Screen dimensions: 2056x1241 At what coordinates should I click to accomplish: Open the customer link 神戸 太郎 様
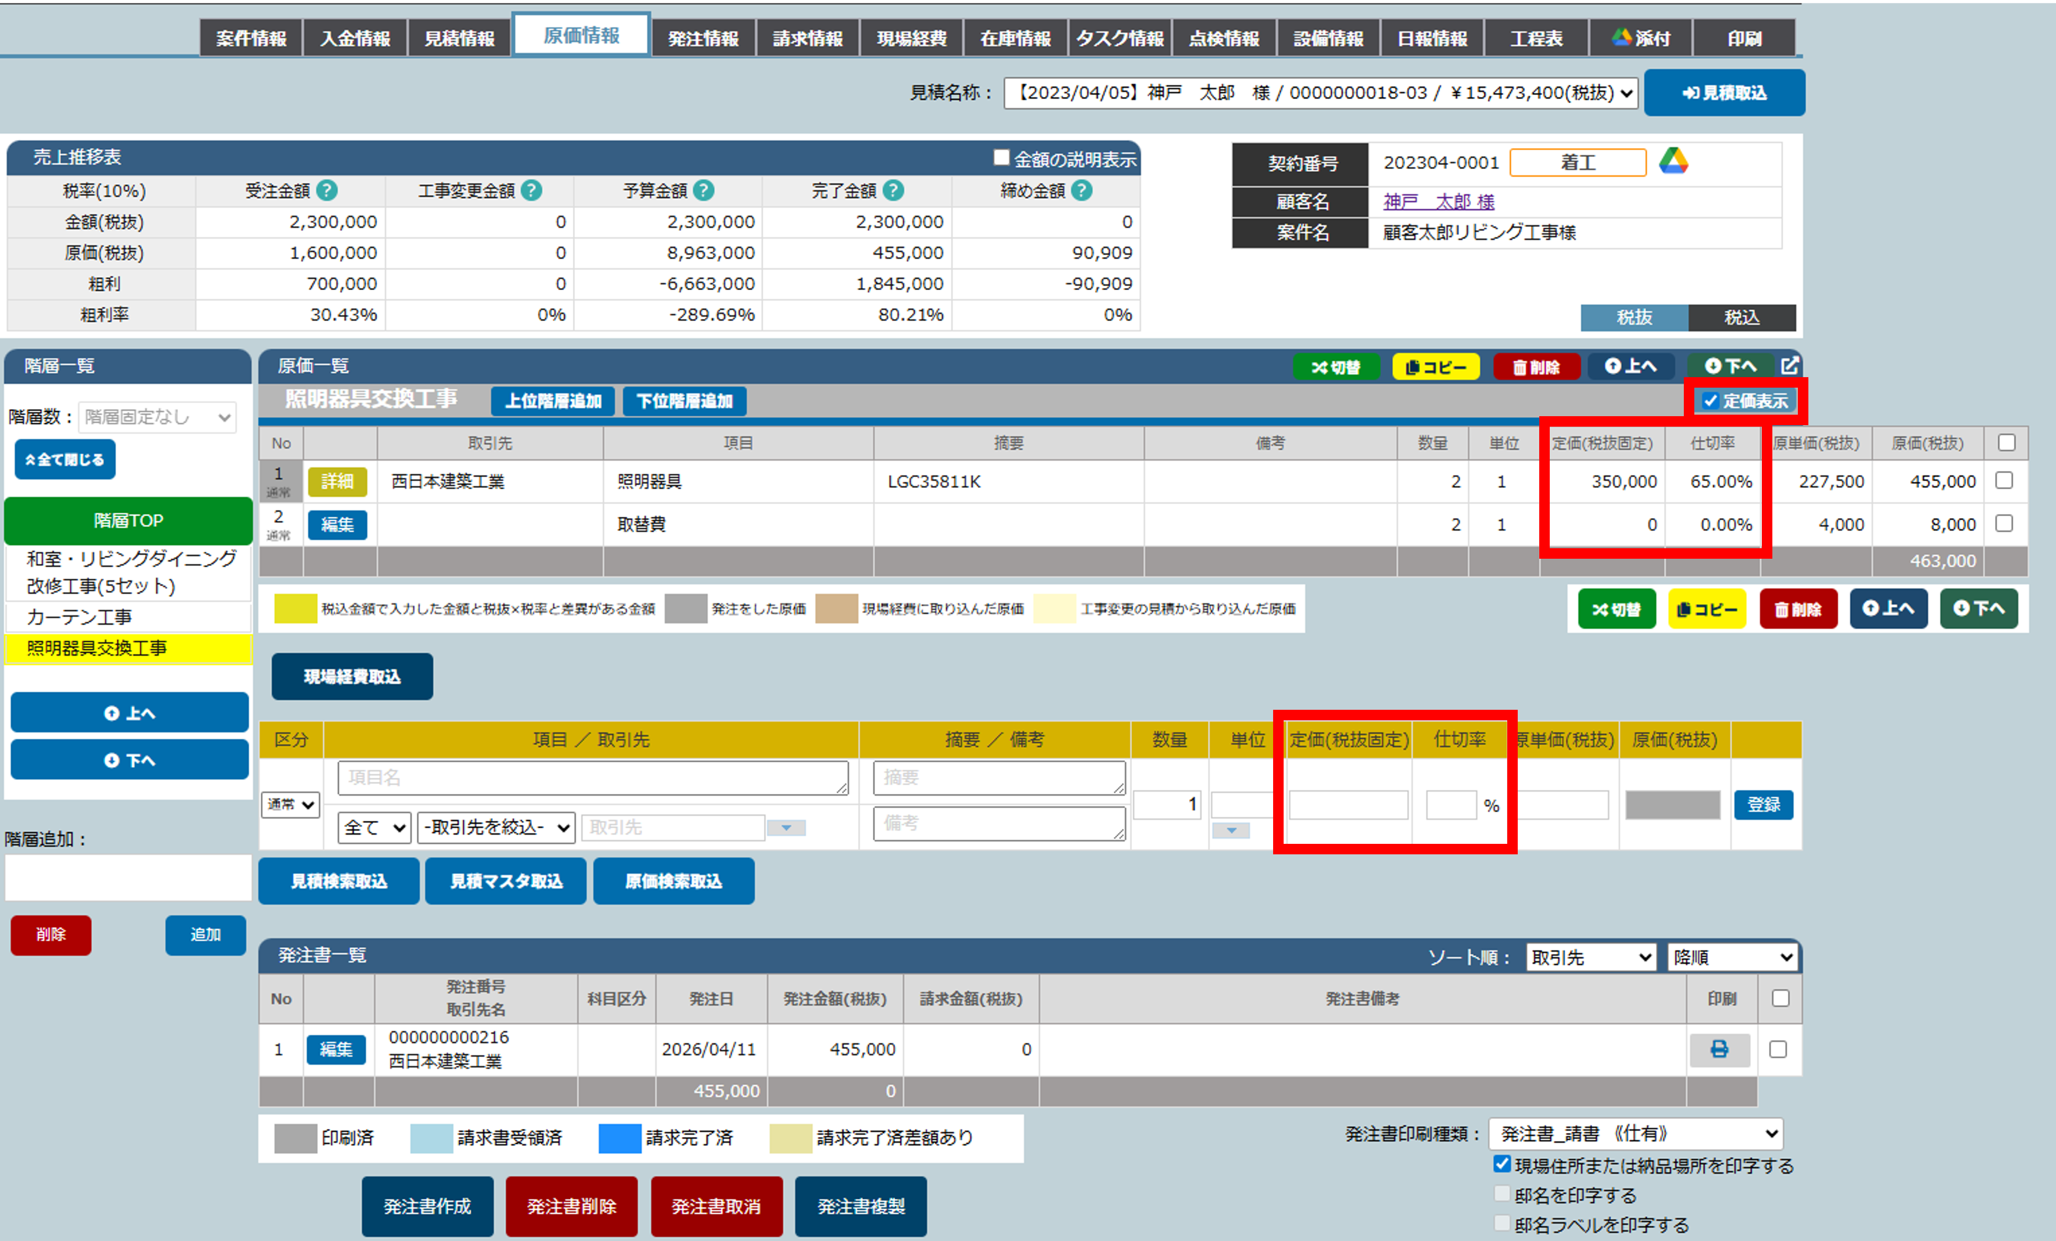pyautogui.click(x=1438, y=201)
